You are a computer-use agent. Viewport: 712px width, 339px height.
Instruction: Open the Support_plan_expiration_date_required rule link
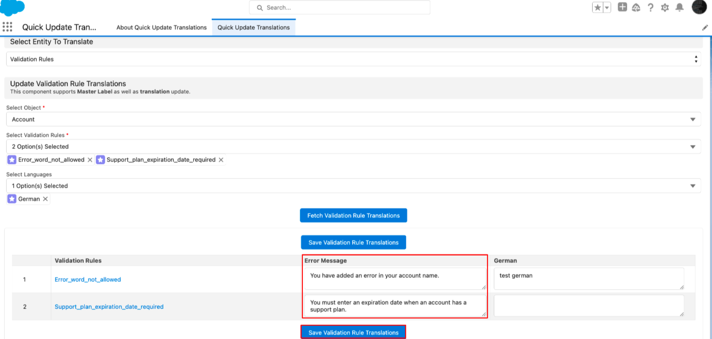(109, 307)
